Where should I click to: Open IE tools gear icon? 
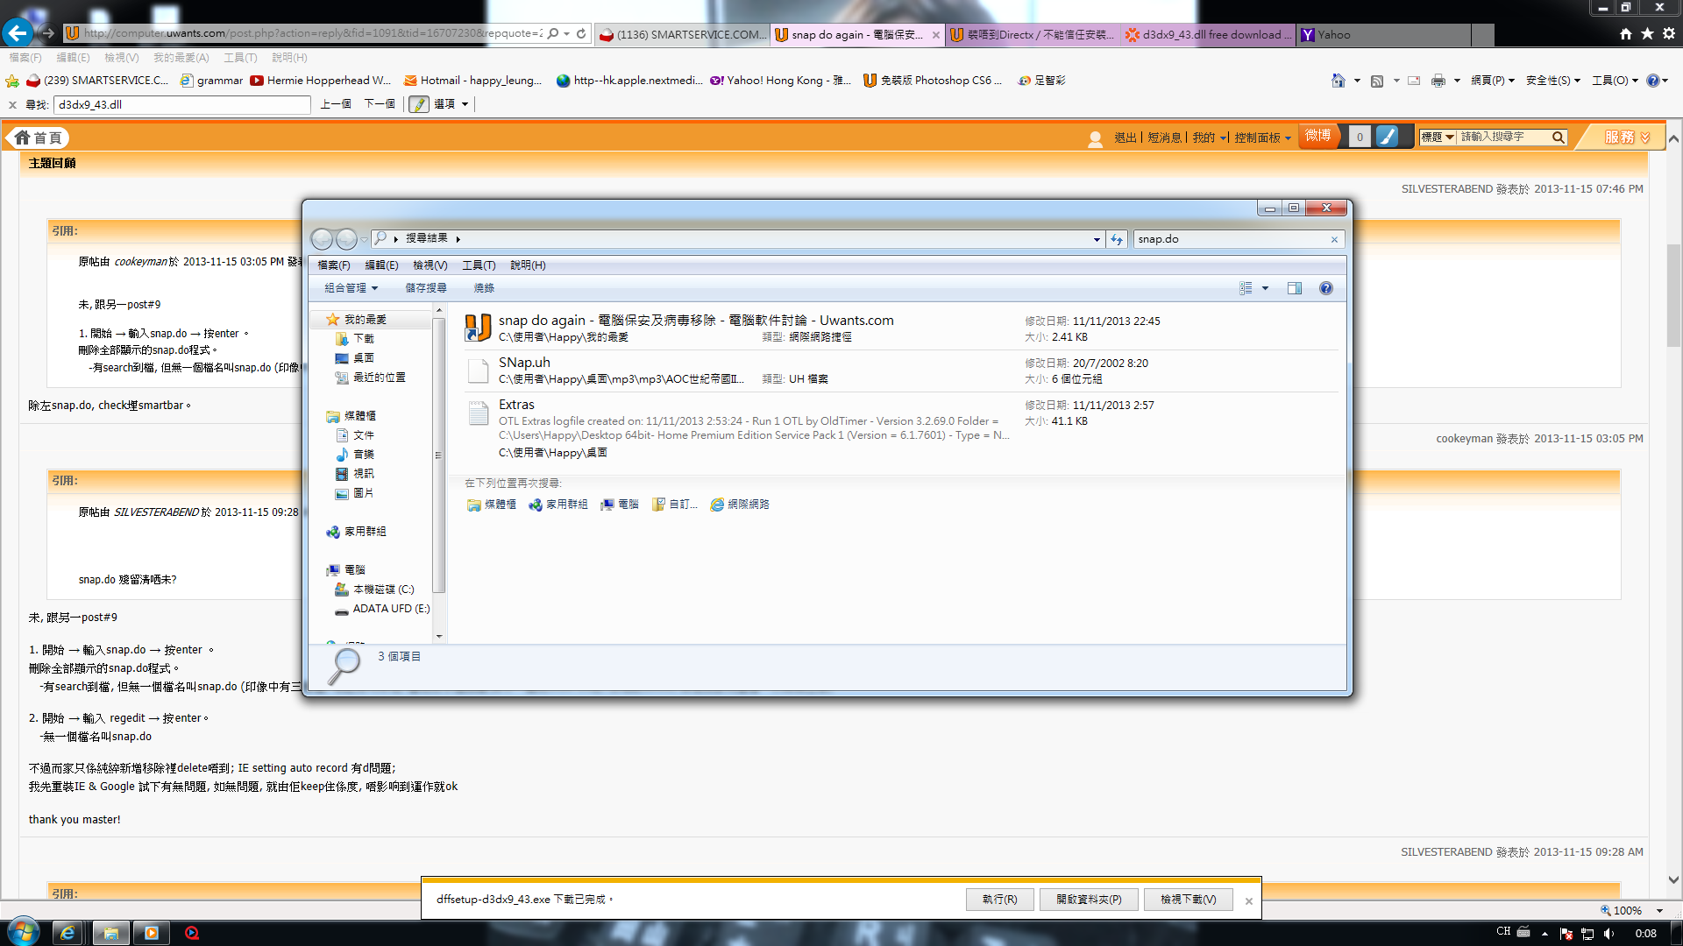point(1669,33)
